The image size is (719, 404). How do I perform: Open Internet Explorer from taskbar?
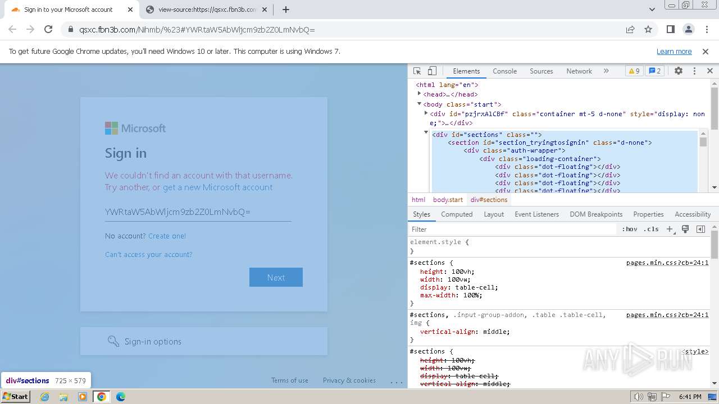tap(45, 397)
